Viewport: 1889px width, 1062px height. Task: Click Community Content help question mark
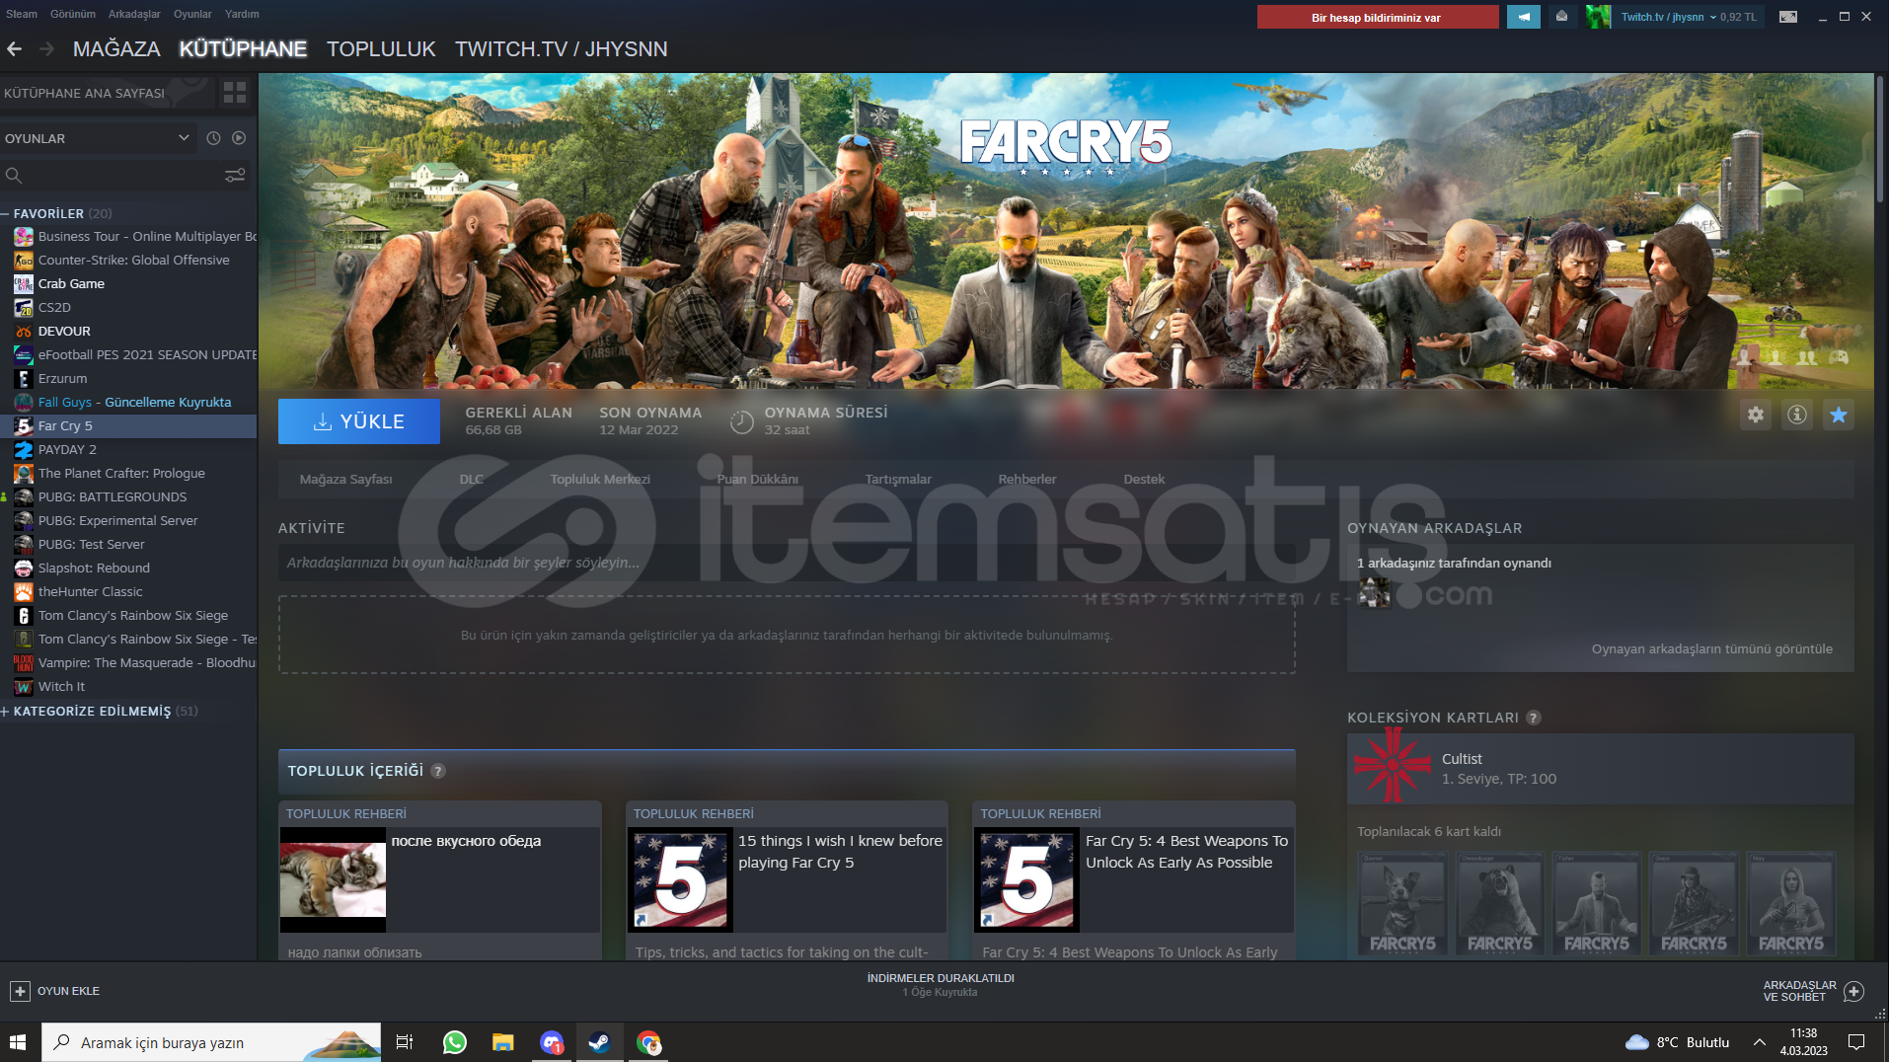click(438, 771)
